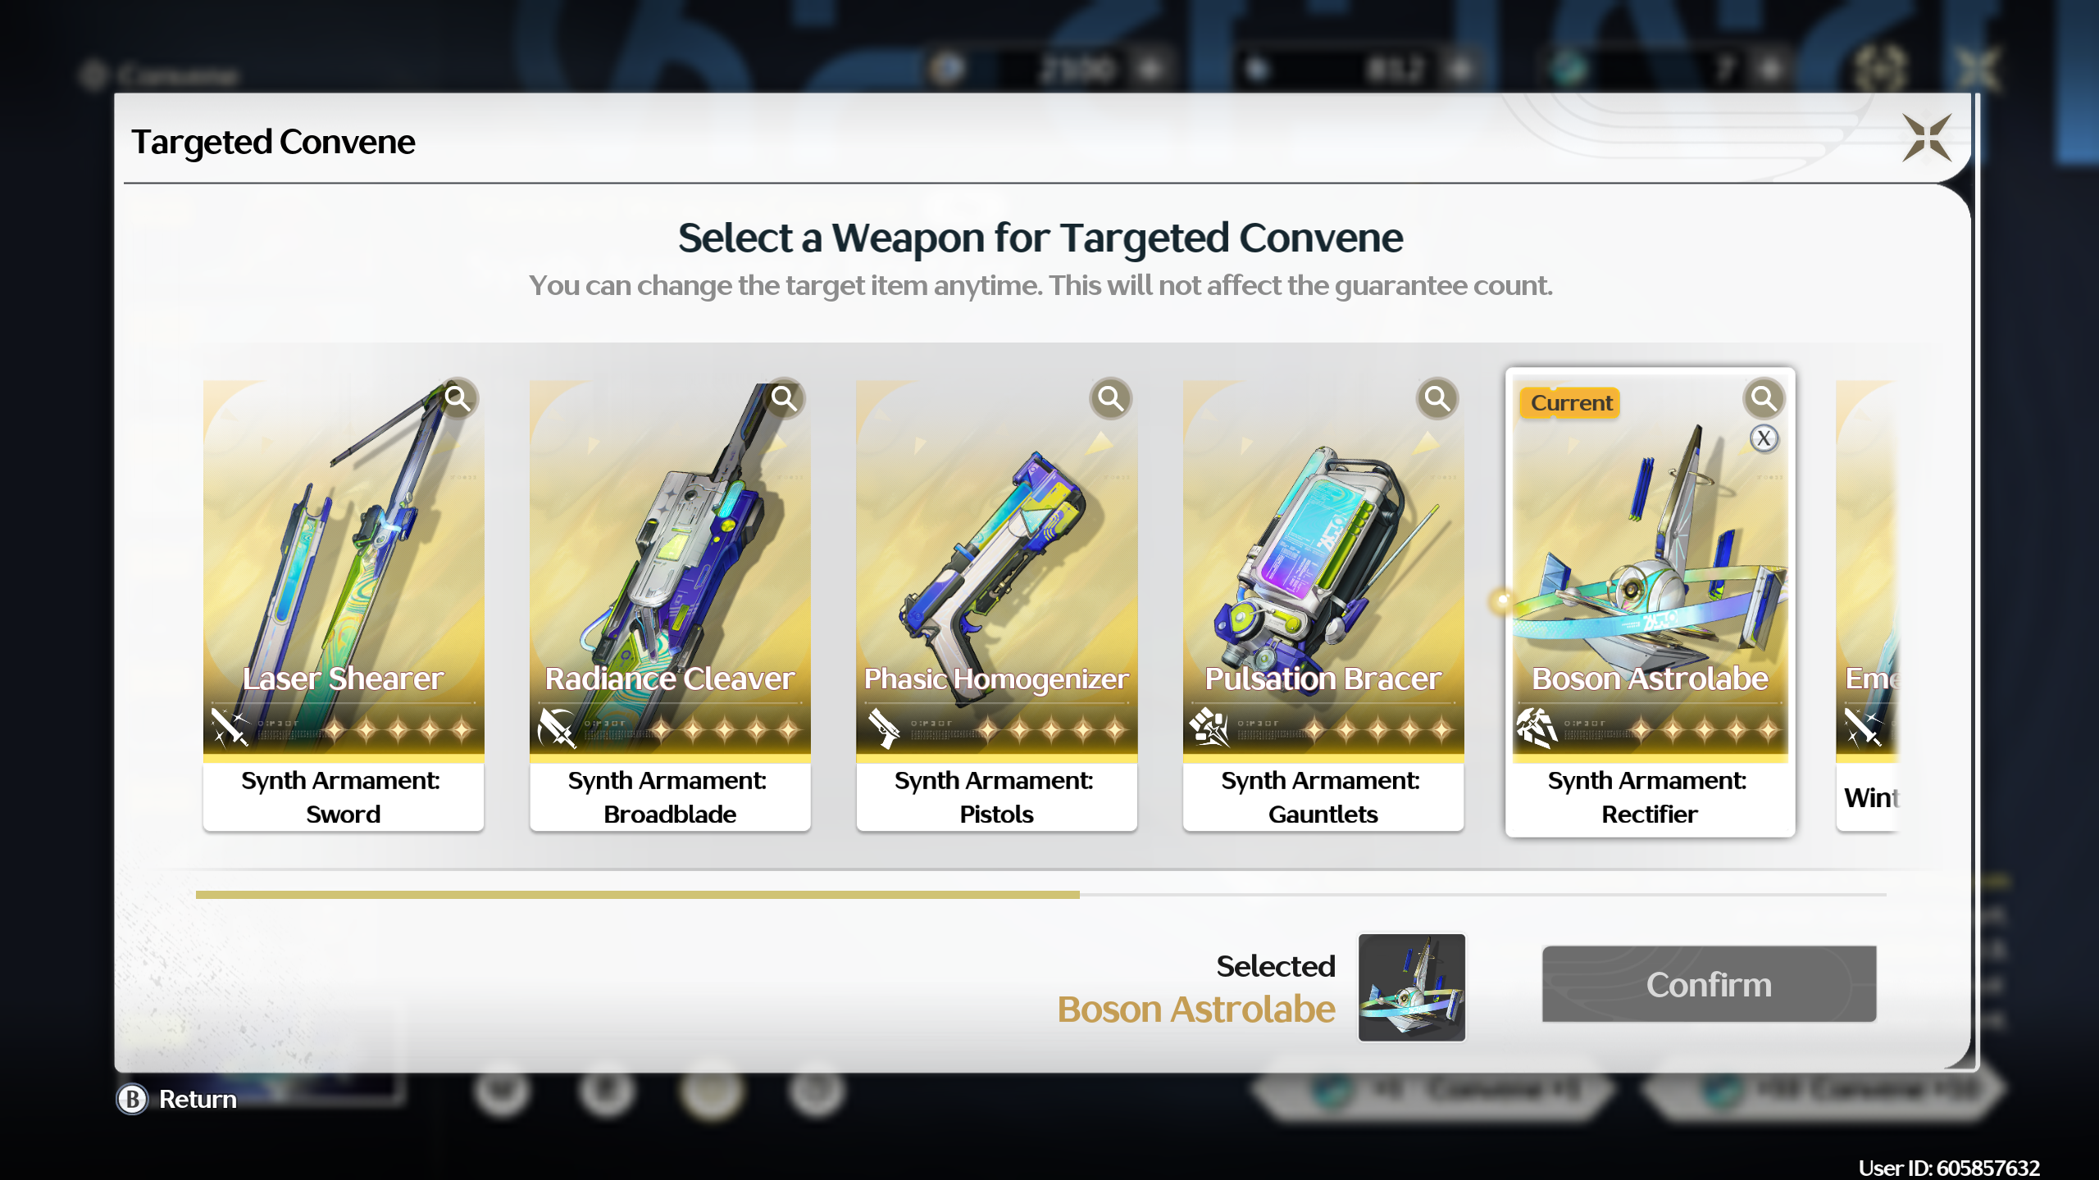Click the selected Boson Astrolabe preview image
The image size is (2099, 1180).
pos(1411,987)
